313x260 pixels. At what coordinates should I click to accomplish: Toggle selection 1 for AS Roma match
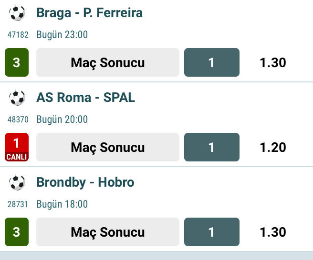click(x=212, y=147)
